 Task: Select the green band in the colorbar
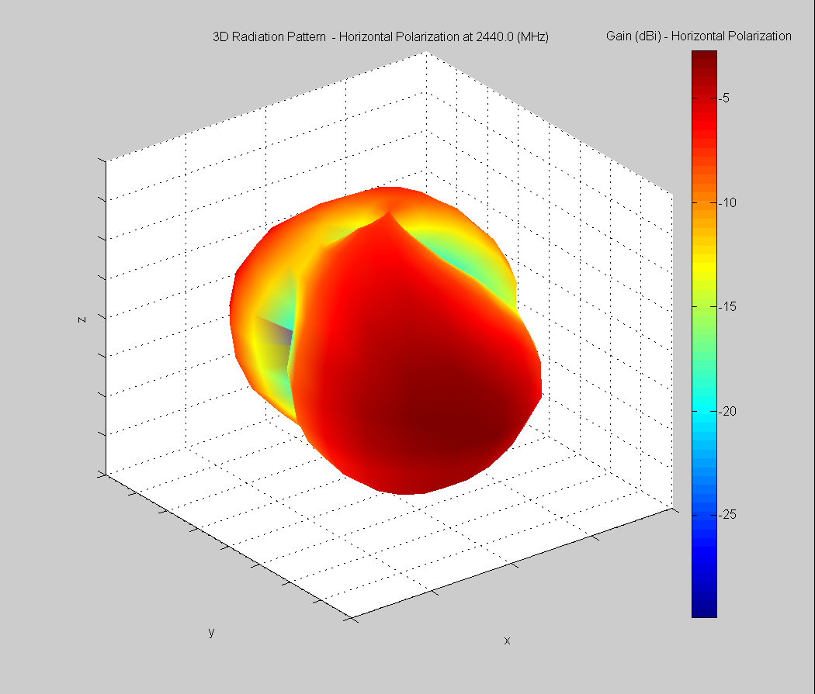(x=704, y=326)
